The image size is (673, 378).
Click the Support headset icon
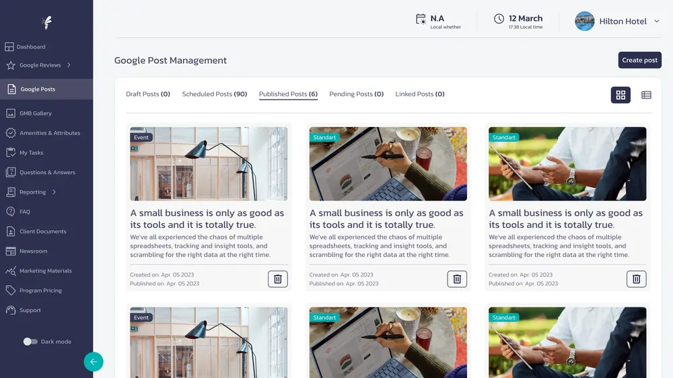pyautogui.click(x=11, y=310)
